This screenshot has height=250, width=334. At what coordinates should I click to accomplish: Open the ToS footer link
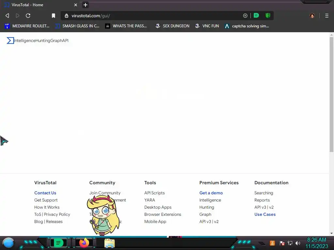pyautogui.click(x=38, y=214)
